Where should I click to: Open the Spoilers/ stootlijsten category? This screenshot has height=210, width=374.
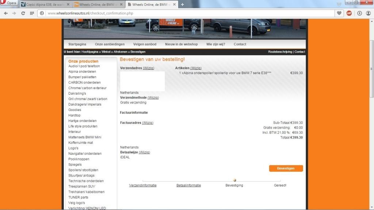pyautogui.click(x=83, y=170)
